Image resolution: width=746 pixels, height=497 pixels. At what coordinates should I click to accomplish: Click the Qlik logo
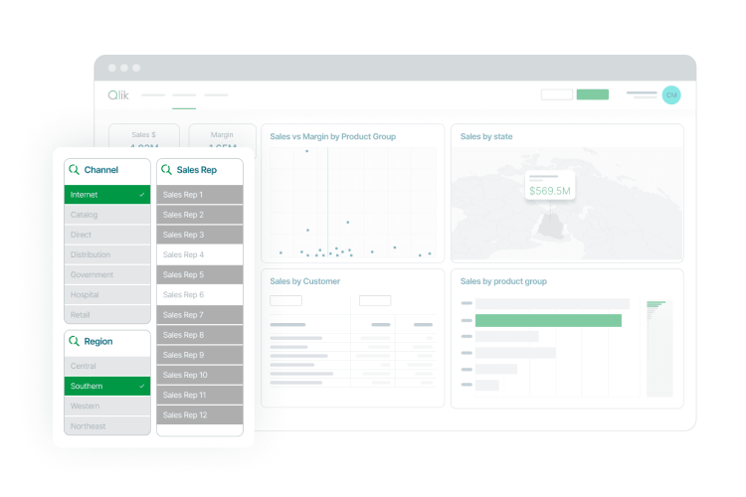pos(118,95)
